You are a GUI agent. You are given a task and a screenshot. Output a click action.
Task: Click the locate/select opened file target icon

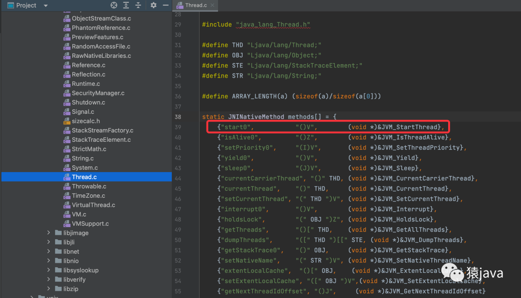(114, 5)
